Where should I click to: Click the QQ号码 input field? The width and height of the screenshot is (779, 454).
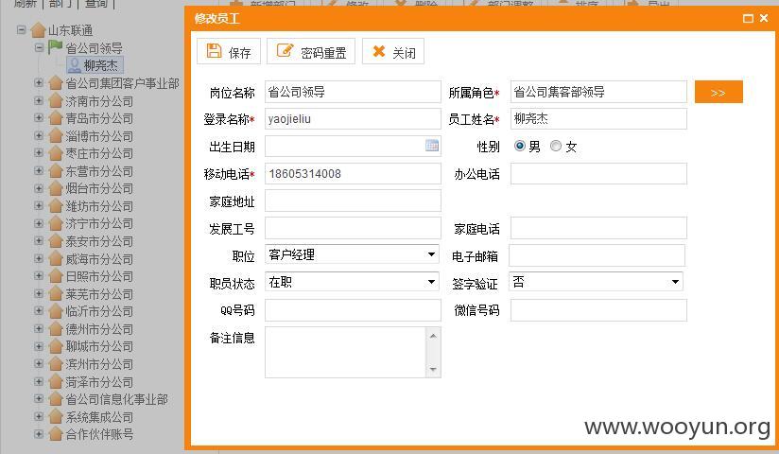pyautogui.click(x=353, y=310)
